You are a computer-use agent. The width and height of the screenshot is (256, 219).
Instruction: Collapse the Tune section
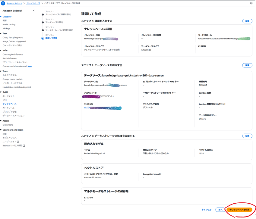(x=1, y=71)
